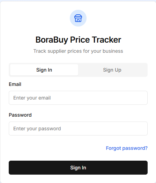
Task: Switch to the Sign Up tab
Action: [x=112, y=70]
